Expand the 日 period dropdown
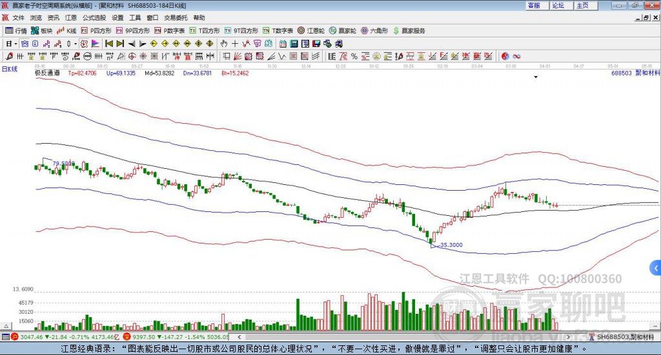This screenshot has width=661, height=355. point(15,44)
